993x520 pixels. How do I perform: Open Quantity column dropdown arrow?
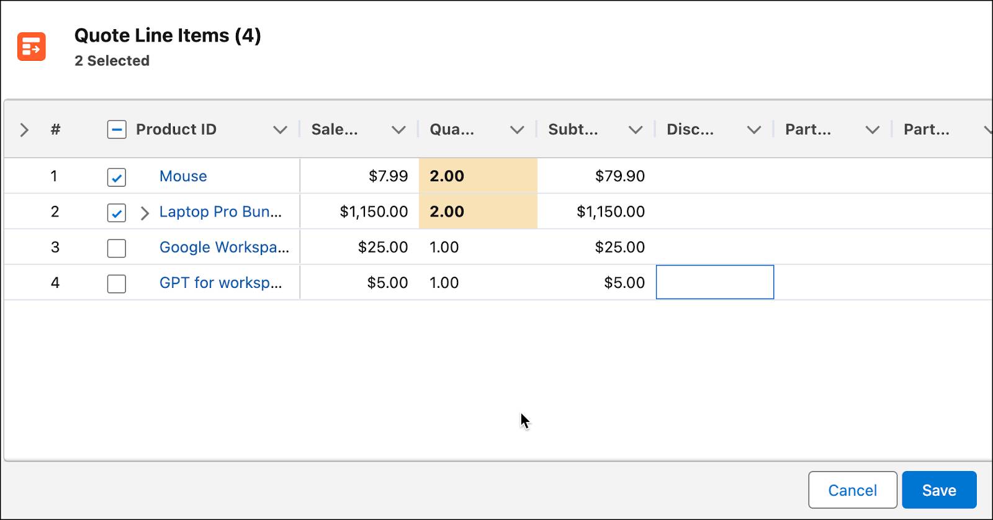[x=517, y=130]
